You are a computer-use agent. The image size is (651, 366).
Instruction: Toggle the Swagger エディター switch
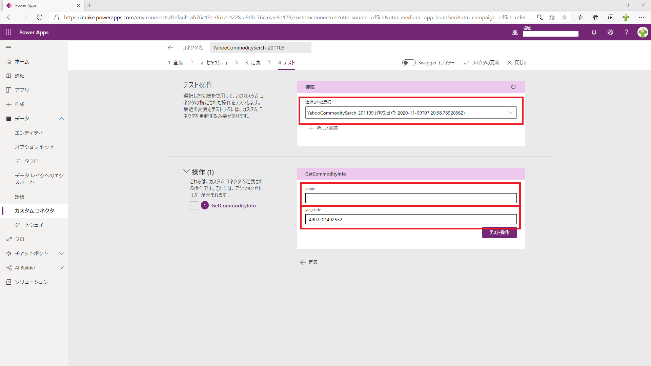[409, 63]
